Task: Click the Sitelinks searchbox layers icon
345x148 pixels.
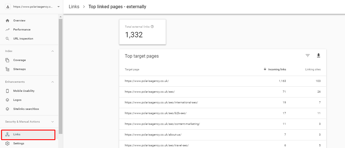Action: [x=7, y=109]
